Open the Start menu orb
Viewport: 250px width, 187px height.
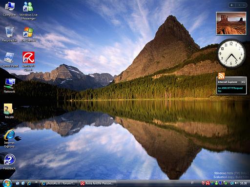(7, 183)
